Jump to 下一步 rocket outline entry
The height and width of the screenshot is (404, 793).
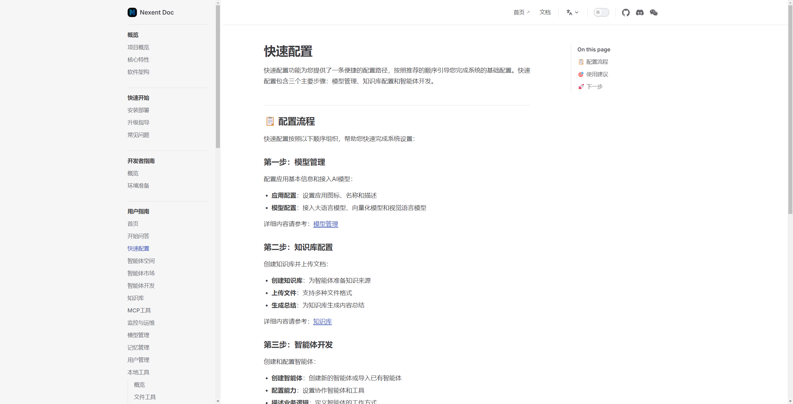(x=594, y=87)
